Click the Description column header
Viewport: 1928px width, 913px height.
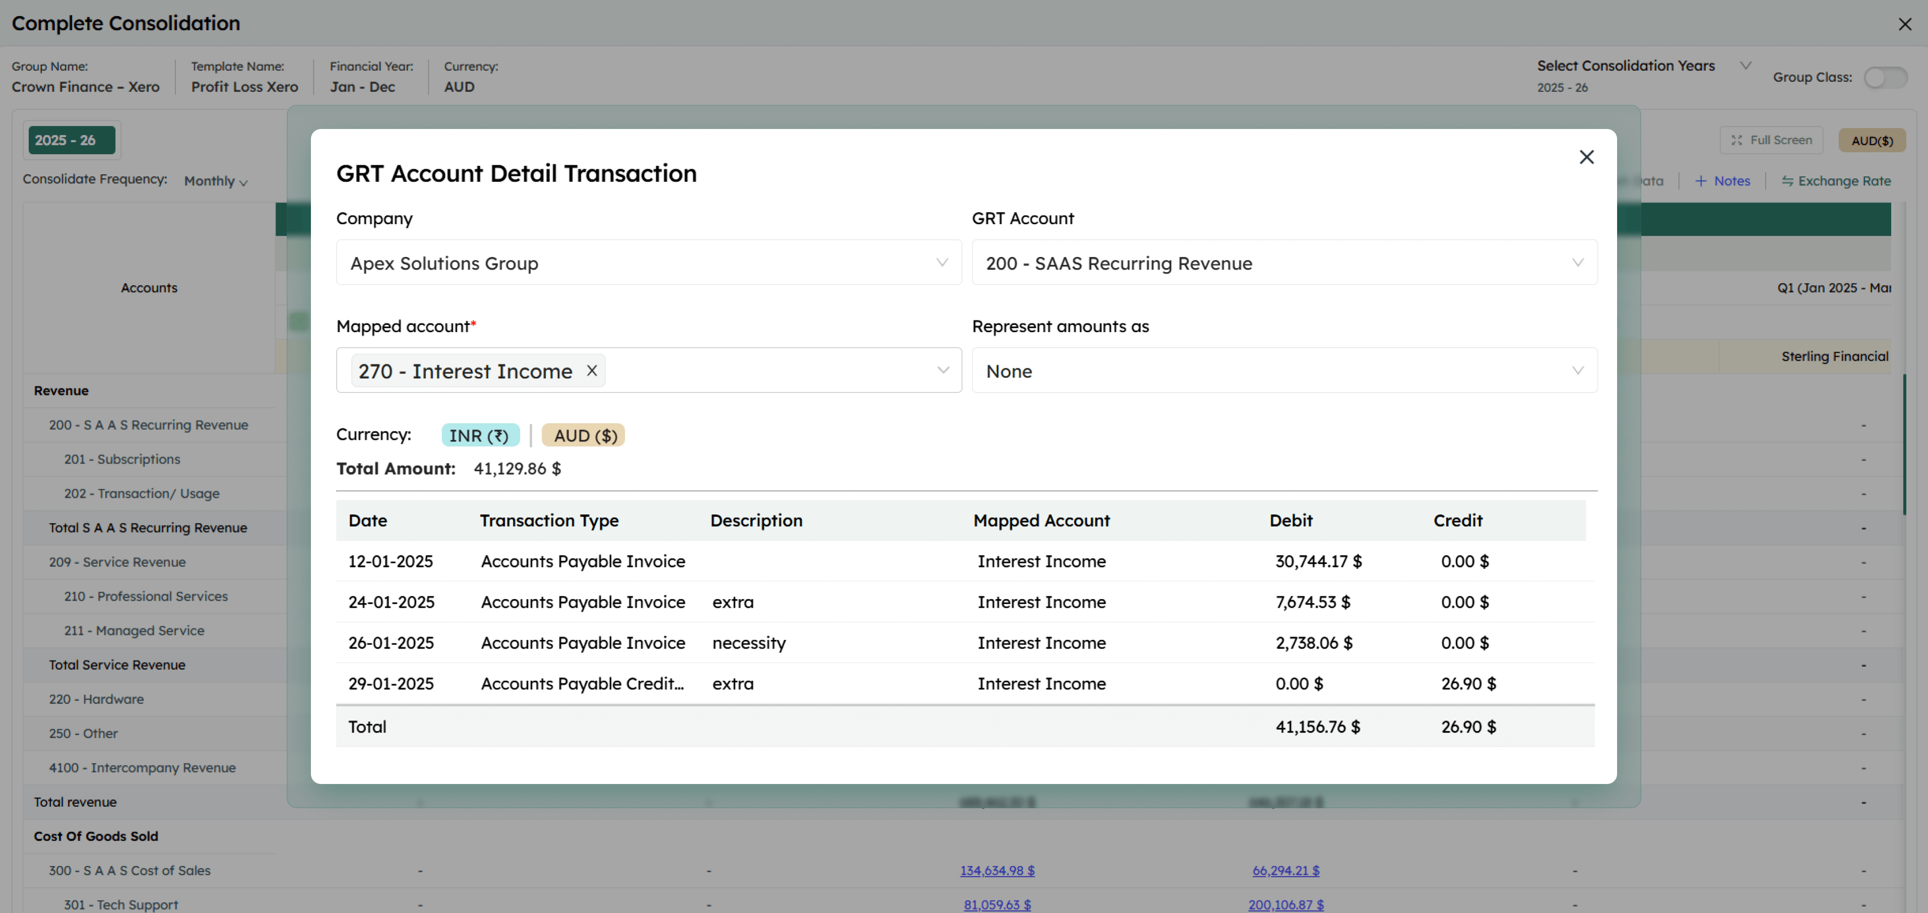756,521
